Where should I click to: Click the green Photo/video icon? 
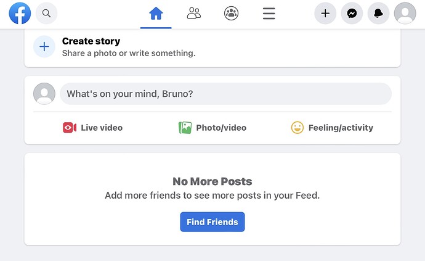point(185,128)
